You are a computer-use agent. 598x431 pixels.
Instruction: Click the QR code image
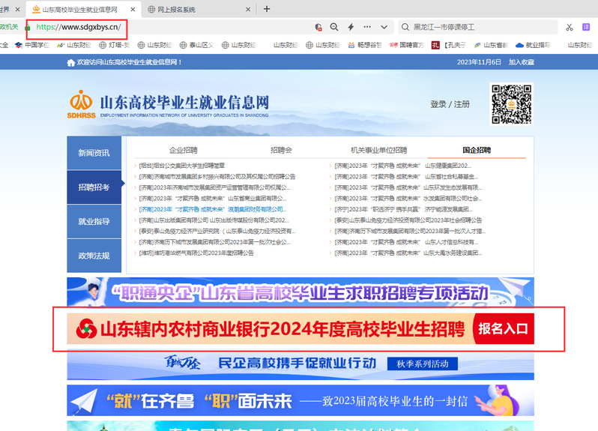512,103
